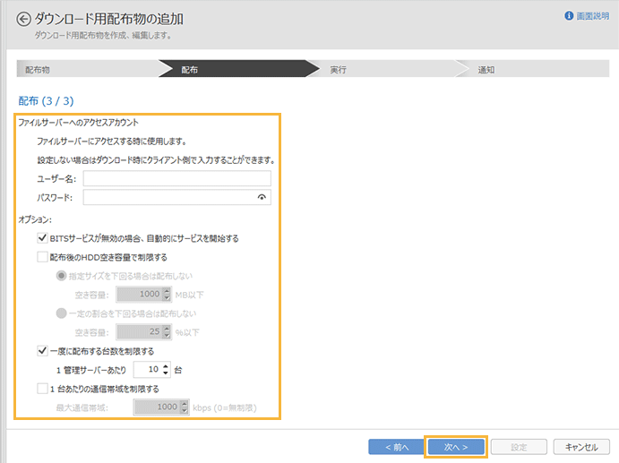Screen dimensions: 619x463
Task: Uncheck BITSサービス auto-start checkbox
Action: (42, 238)
